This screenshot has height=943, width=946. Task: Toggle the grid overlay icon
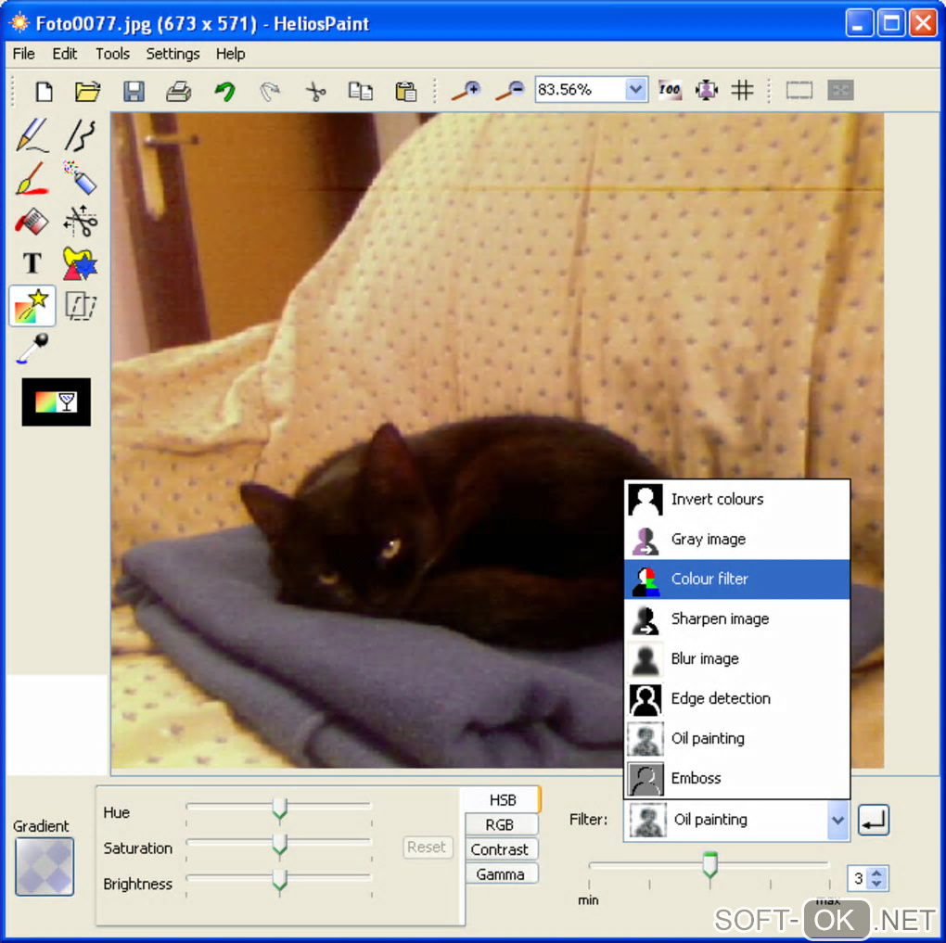pyautogui.click(x=742, y=90)
